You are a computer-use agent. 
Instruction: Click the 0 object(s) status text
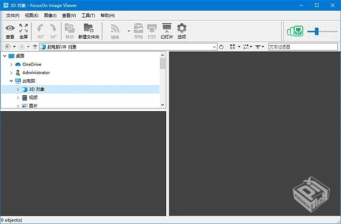tap(11, 220)
